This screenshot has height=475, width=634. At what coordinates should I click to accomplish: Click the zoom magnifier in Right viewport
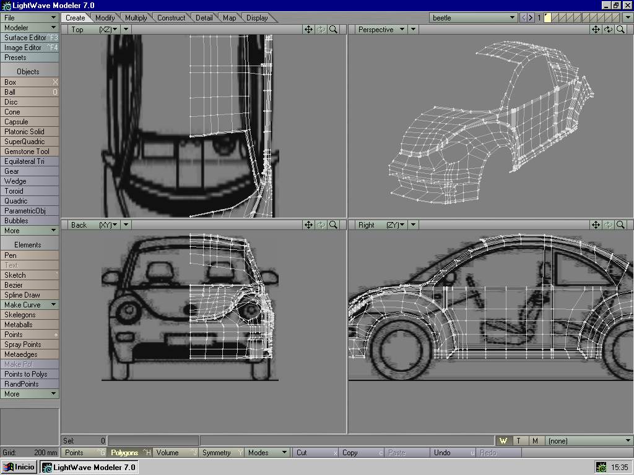tap(620, 225)
